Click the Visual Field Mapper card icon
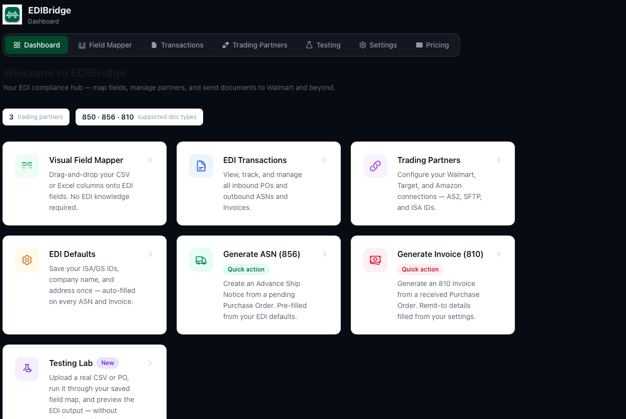Viewport: 626px width, 419px height. coord(27,166)
